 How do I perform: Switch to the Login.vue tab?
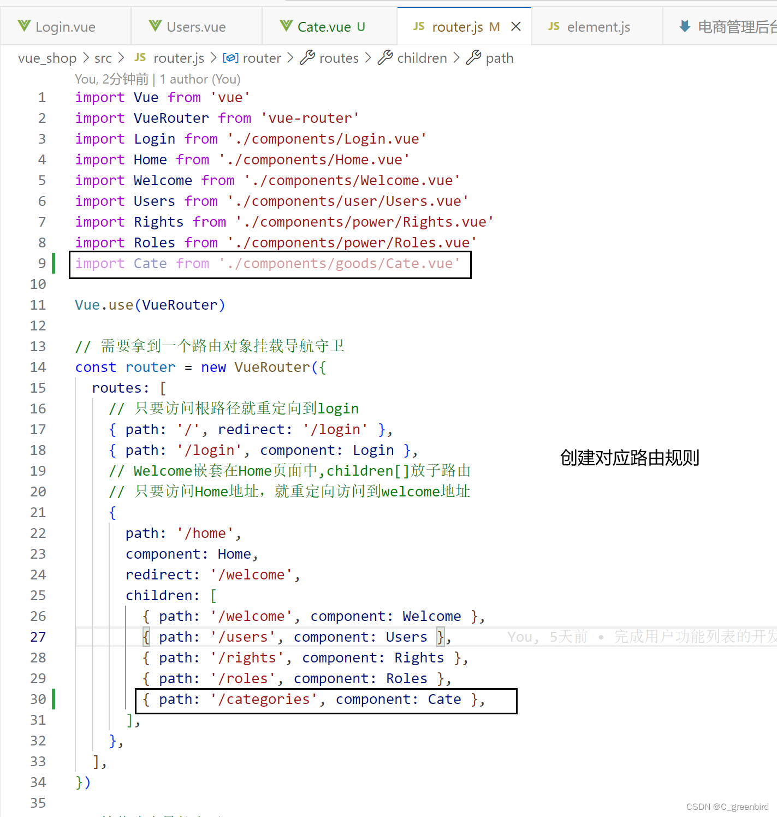66,26
